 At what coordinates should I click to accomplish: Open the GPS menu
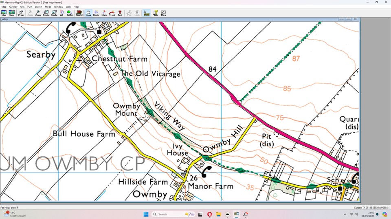click(22, 7)
